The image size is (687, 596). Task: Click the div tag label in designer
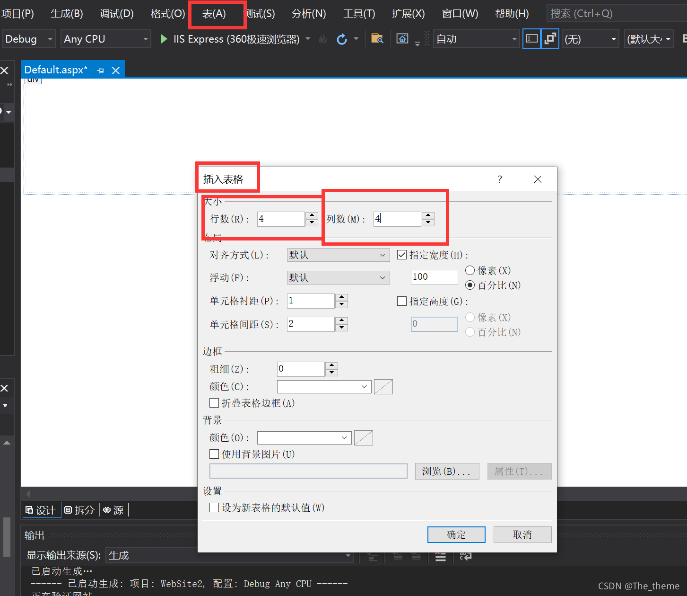click(x=33, y=80)
